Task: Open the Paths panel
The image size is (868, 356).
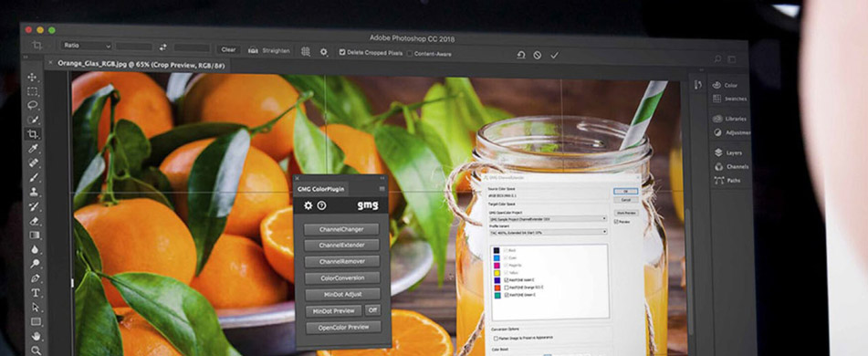Action: coord(727,180)
